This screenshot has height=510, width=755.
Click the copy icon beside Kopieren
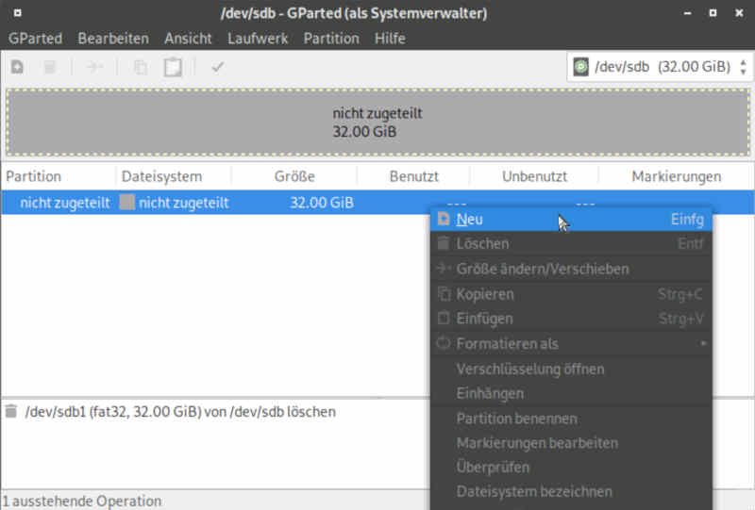click(x=444, y=293)
